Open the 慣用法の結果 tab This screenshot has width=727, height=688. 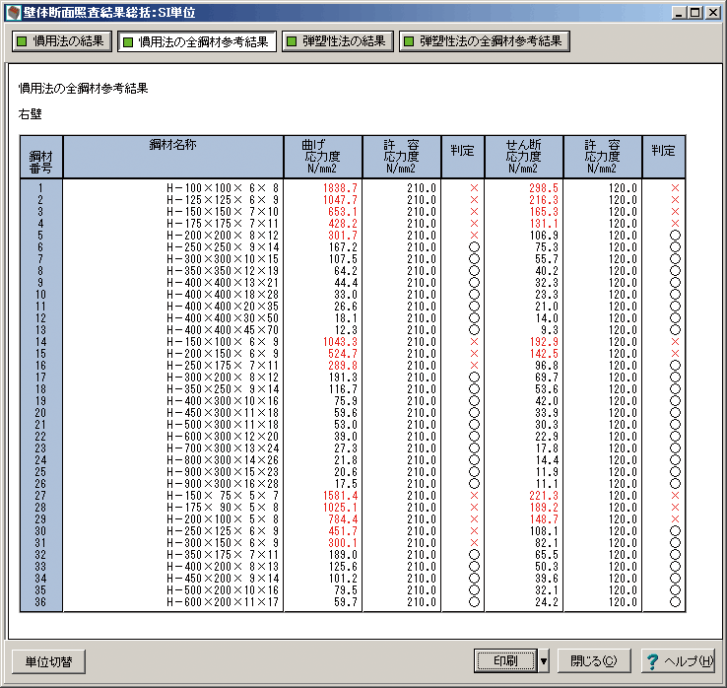[x=62, y=41]
